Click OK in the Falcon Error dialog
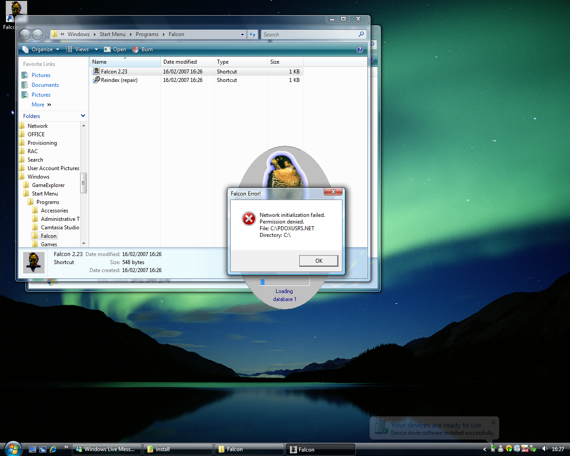Screen dimensions: 570x456 tap(318, 261)
